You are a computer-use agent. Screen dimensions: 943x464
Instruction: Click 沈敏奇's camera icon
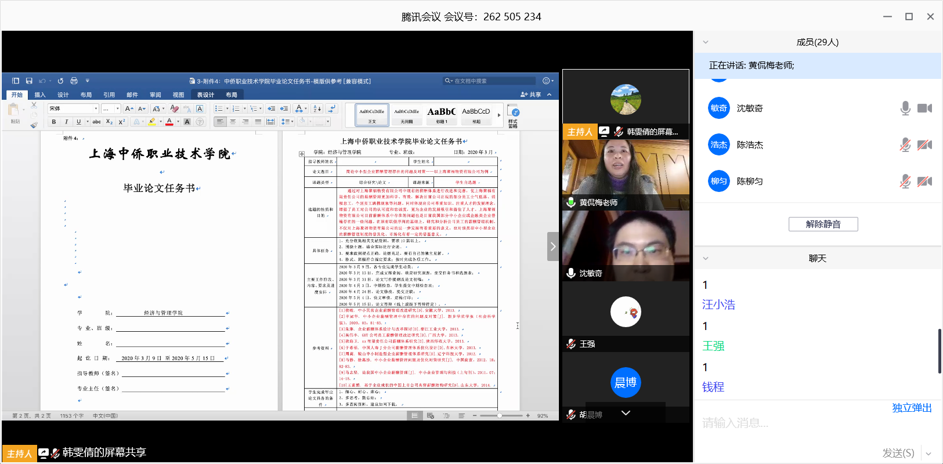pos(924,108)
